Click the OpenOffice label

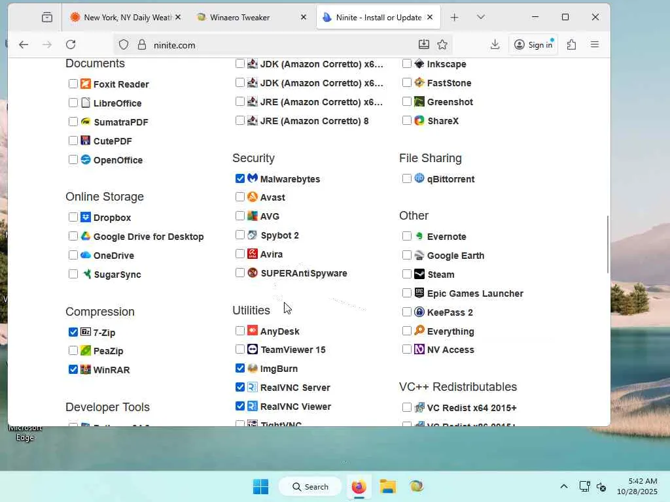[x=118, y=160]
